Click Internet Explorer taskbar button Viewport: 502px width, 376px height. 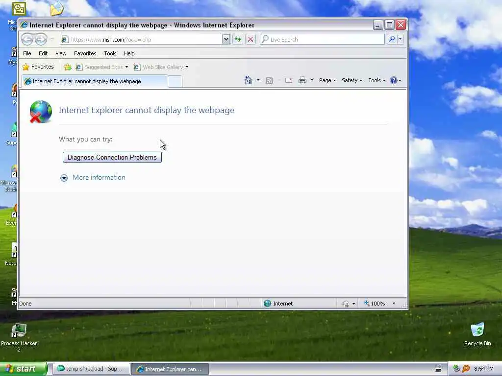click(170, 369)
